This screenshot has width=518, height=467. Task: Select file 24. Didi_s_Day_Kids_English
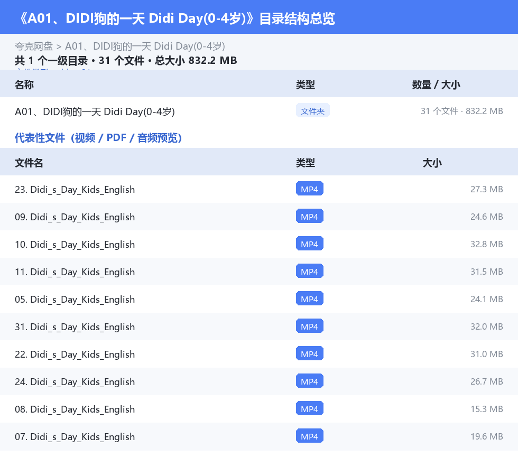click(x=75, y=381)
